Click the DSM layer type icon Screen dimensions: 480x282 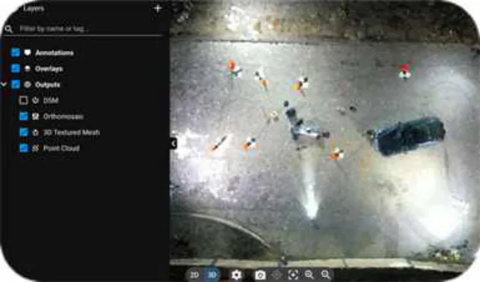[x=35, y=100]
